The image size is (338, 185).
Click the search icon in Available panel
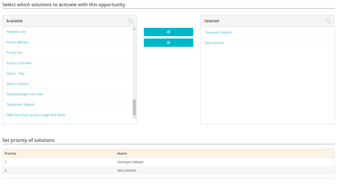click(x=130, y=21)
